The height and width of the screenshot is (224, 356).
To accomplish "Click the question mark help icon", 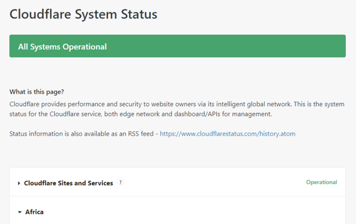I will 120,182.
